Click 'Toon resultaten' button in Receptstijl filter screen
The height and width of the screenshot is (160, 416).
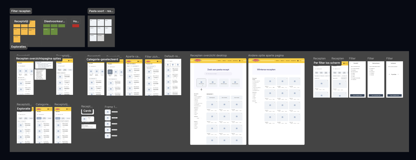(x=357, y=95)
